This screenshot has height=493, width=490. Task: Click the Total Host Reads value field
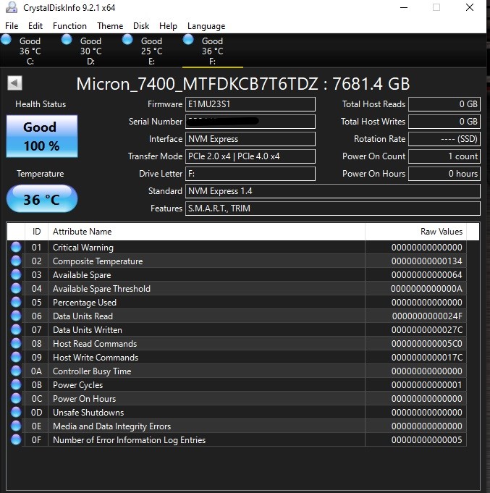tap(444, 104)
